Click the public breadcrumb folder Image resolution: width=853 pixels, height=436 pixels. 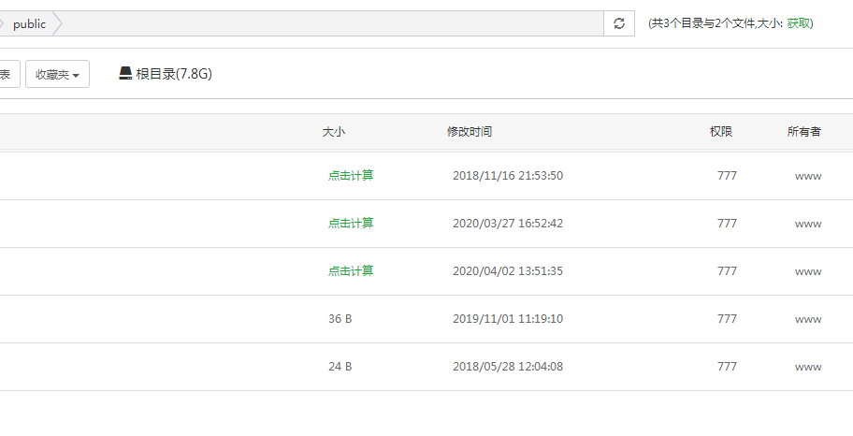29,24
